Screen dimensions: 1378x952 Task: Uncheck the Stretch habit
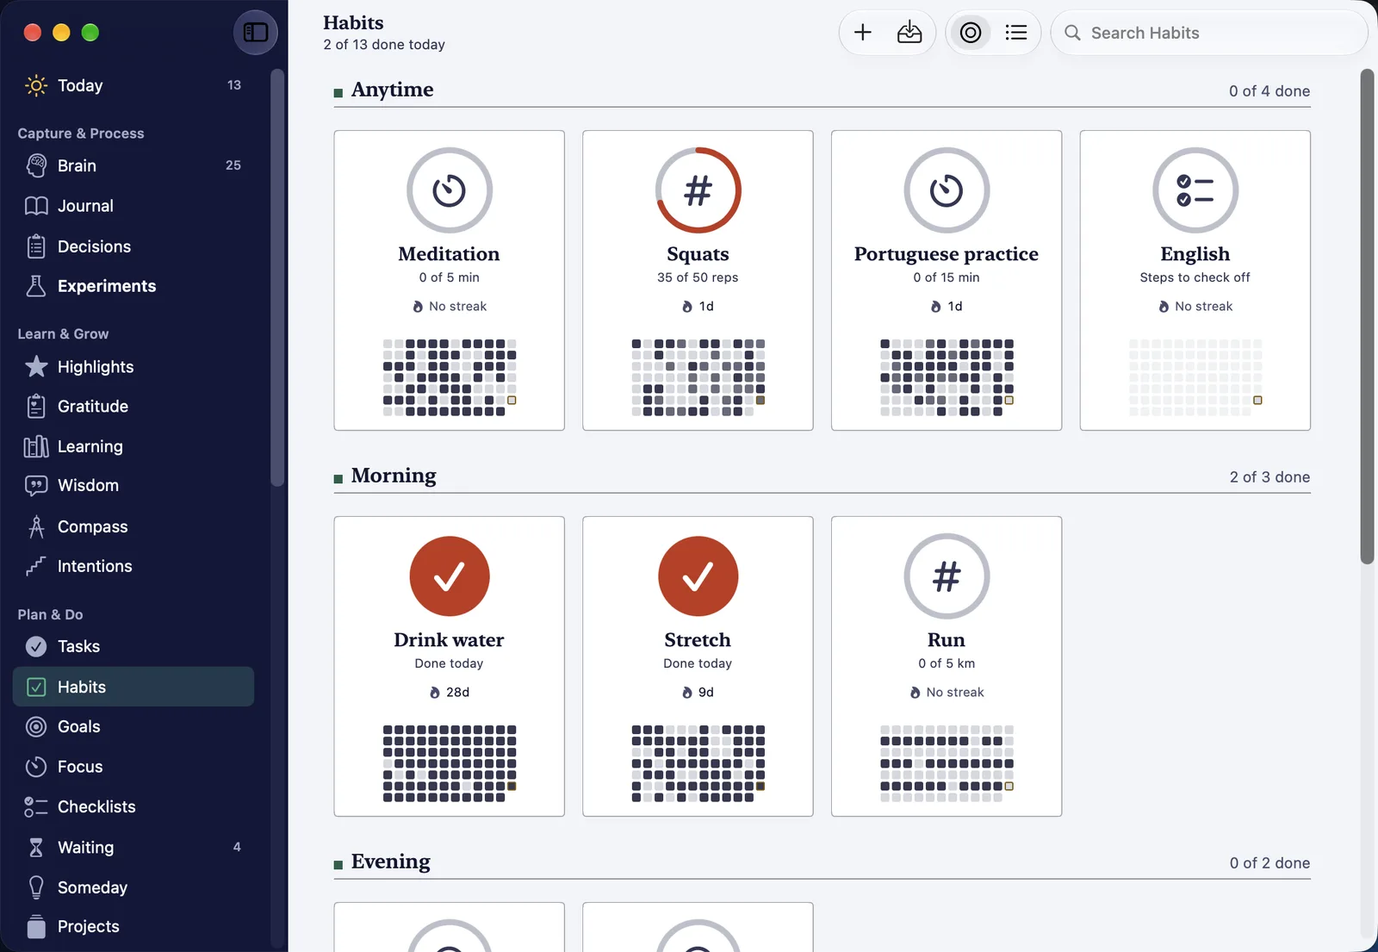(698, 576)
